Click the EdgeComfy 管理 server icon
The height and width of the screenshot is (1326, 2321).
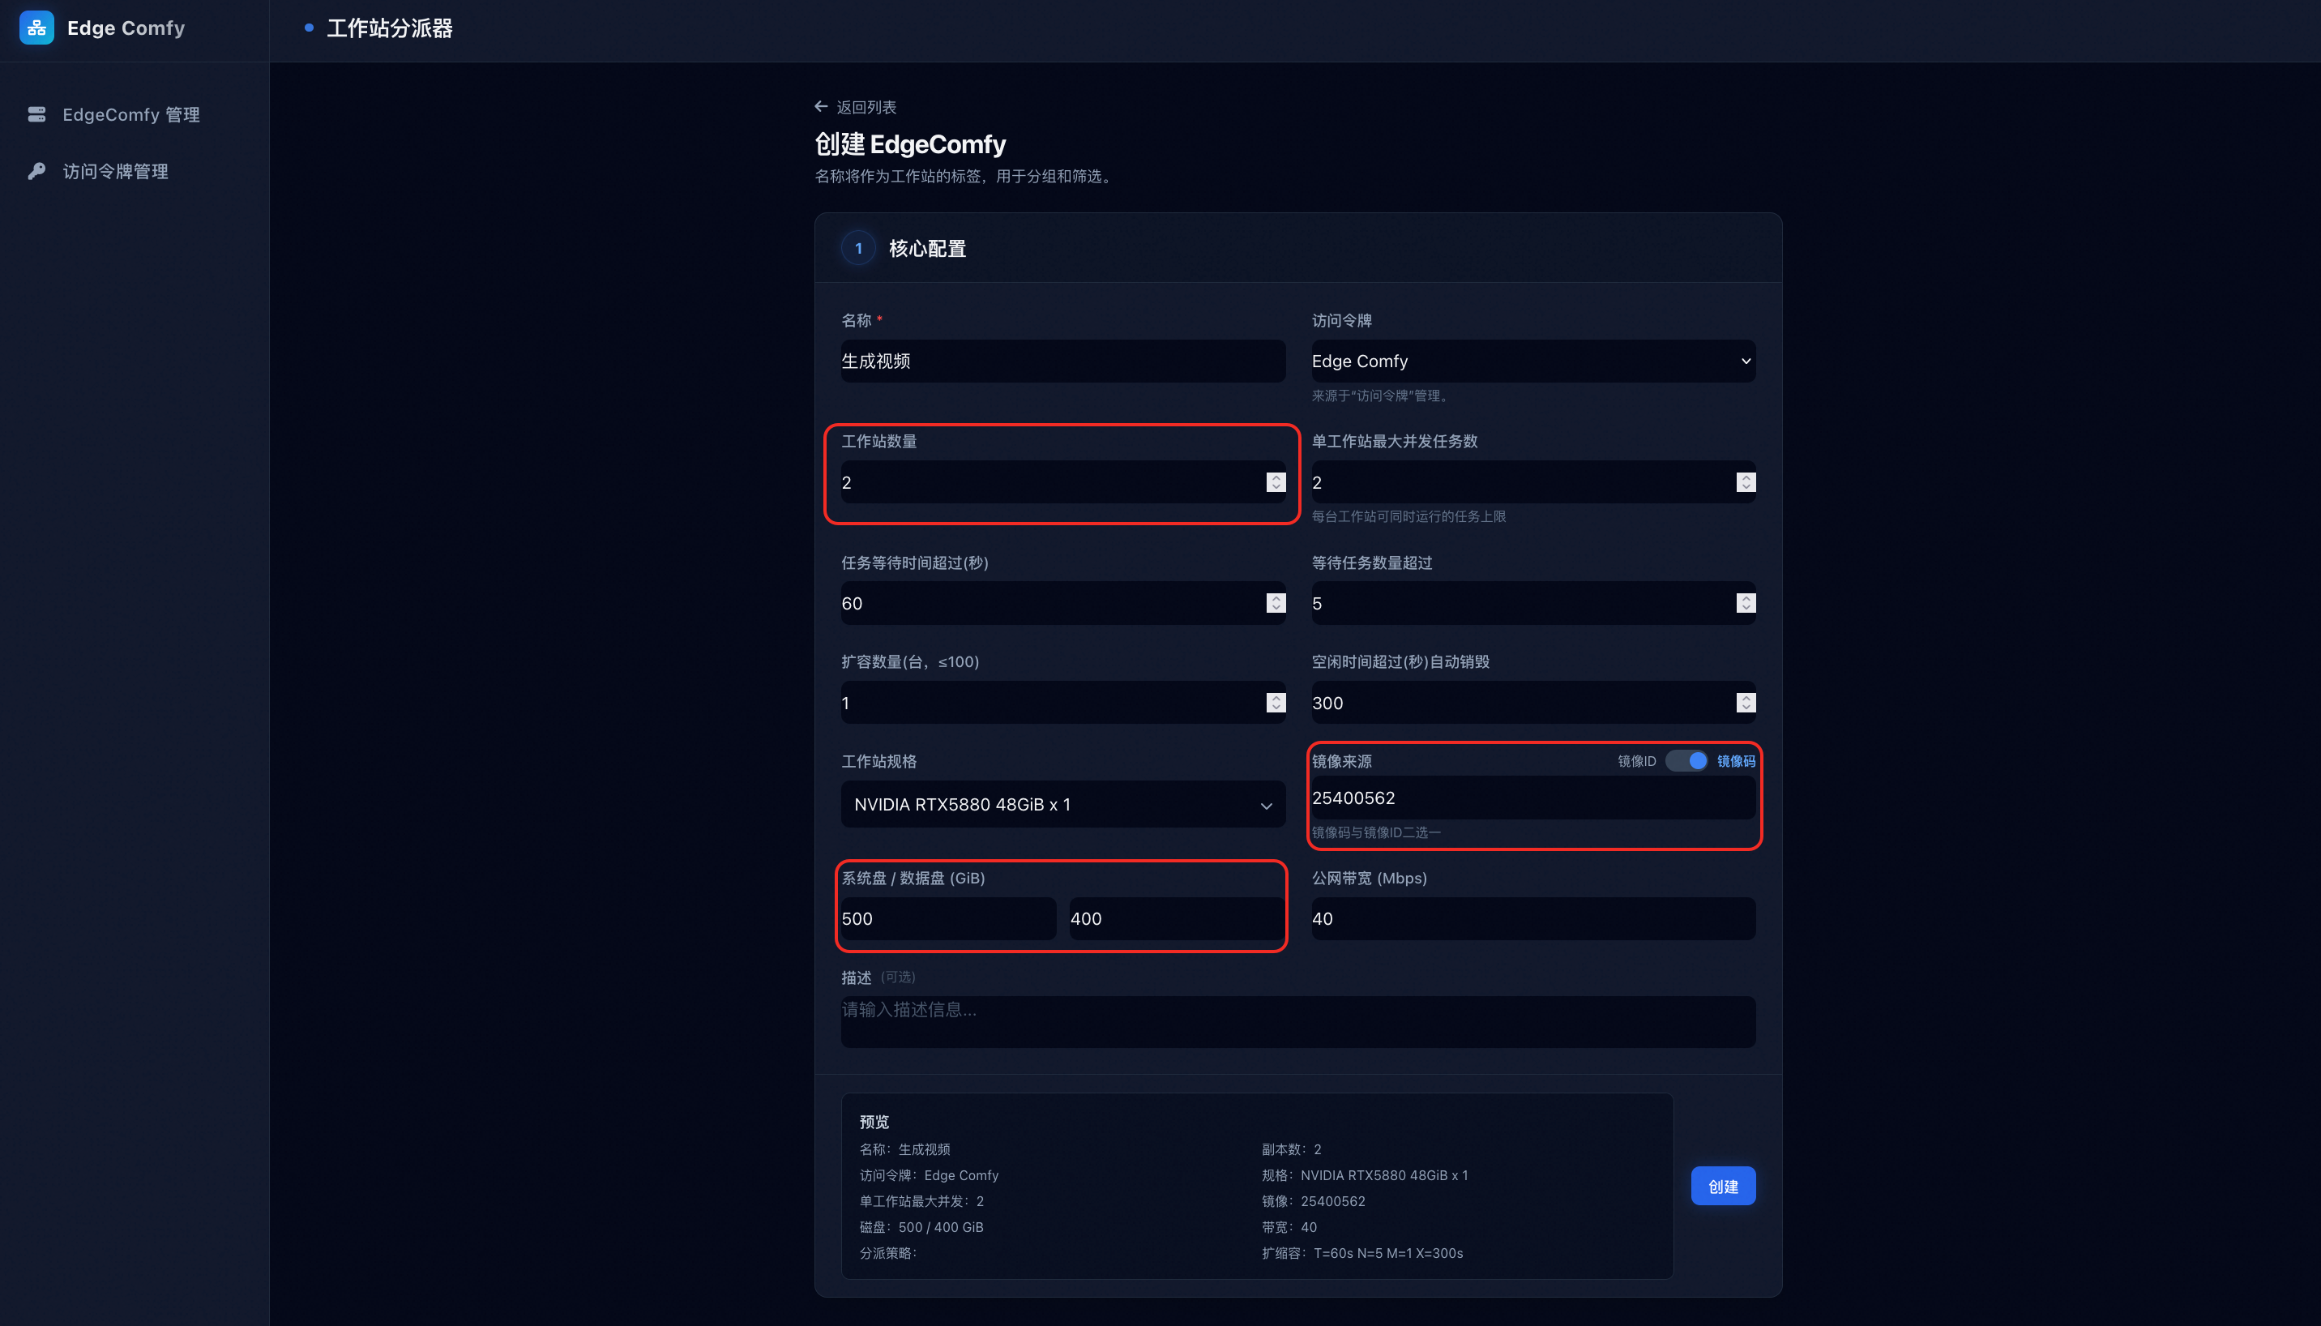click(36, 115)
